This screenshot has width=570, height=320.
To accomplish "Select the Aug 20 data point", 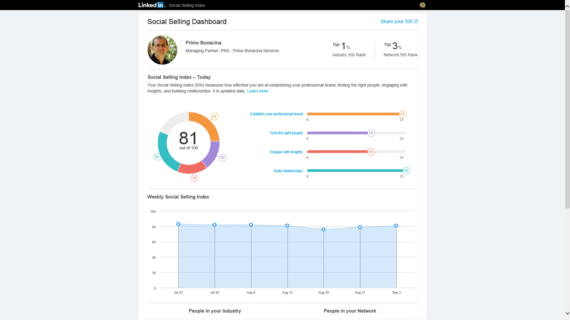I will [324, 230].
